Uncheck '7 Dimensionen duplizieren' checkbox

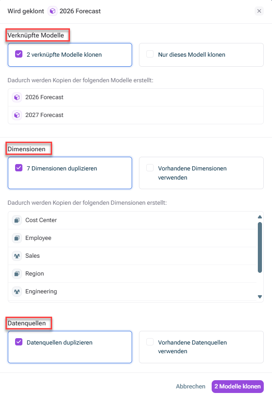coord(19,168)
